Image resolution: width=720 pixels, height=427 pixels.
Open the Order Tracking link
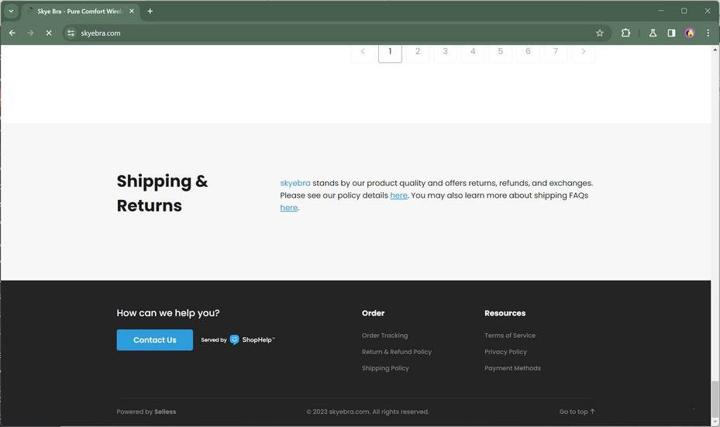384,336
